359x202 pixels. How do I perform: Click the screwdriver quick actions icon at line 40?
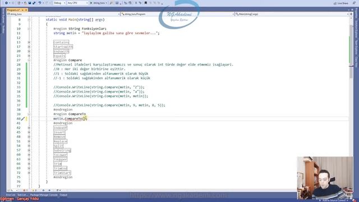22,118
